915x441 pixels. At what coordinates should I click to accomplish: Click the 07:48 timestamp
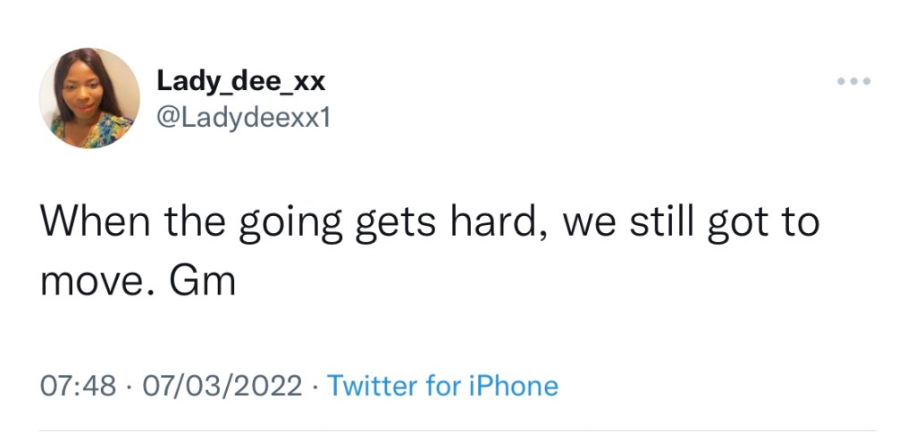(x=79, y=386)
